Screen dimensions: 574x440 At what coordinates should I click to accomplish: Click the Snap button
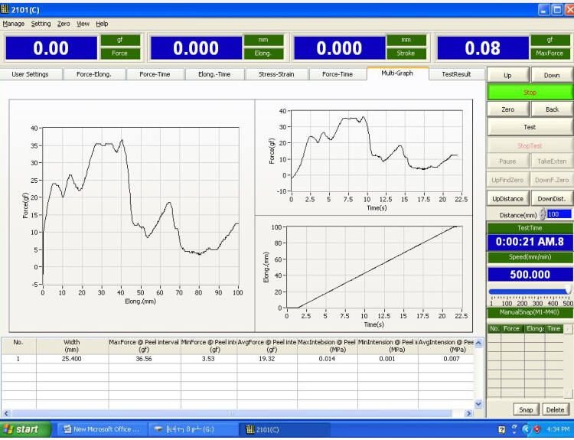tap(526, 409)
